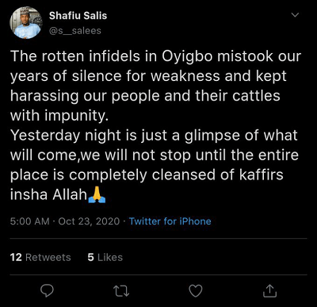Select the number 5 before Likes

(x=91, y=257)
